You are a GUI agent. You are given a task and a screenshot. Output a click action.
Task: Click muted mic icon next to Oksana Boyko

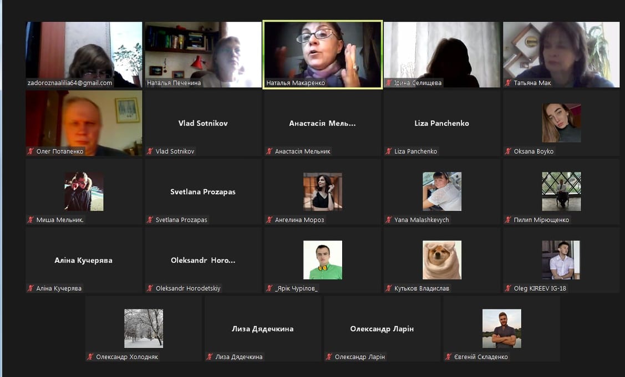[508, 152]
